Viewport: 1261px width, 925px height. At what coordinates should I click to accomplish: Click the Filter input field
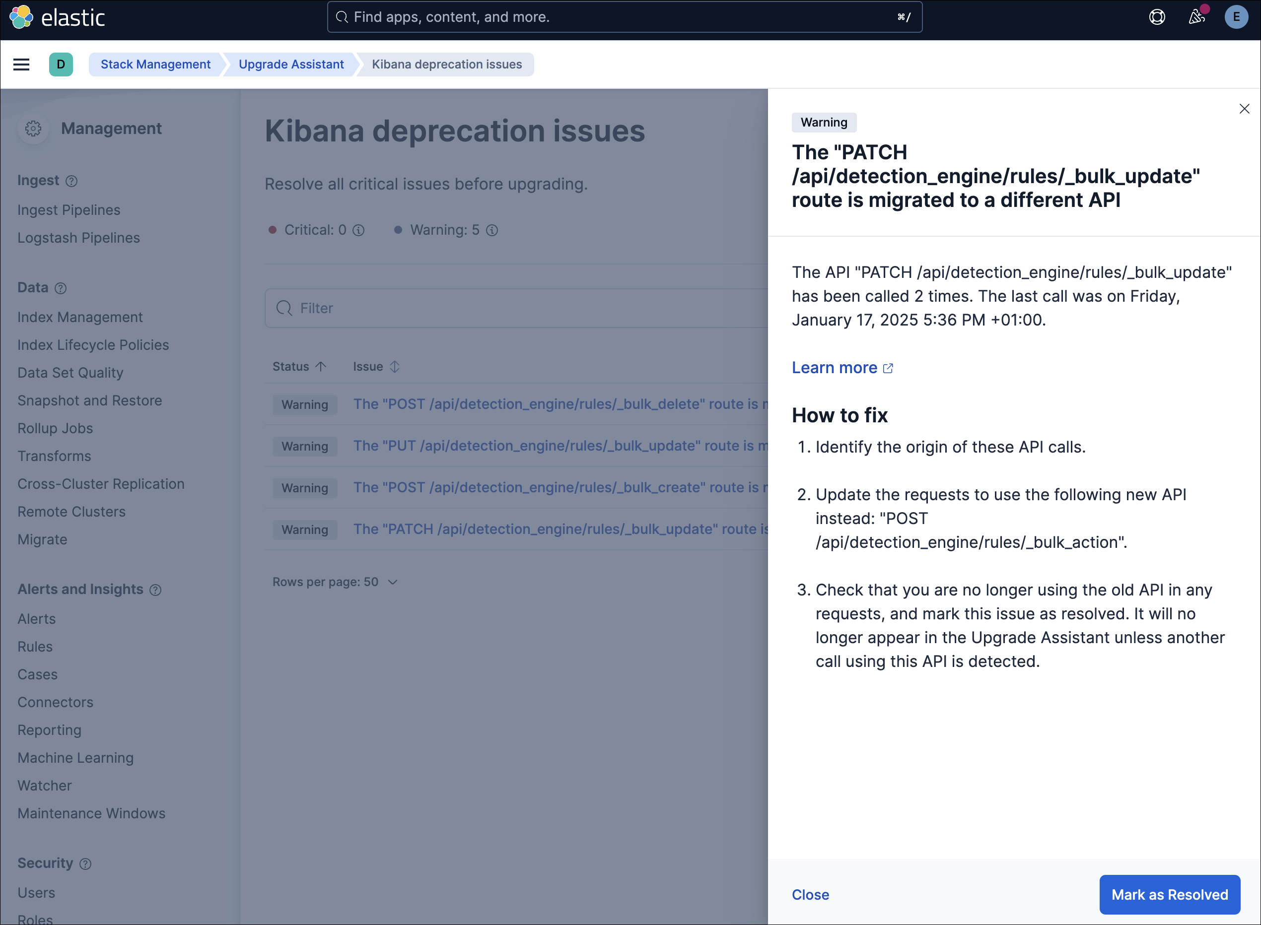tap(519, 307)
